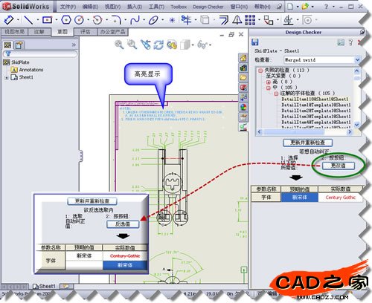Open the Toolbox menu
This screenshot has width=372, height=303.
[179, 7]
